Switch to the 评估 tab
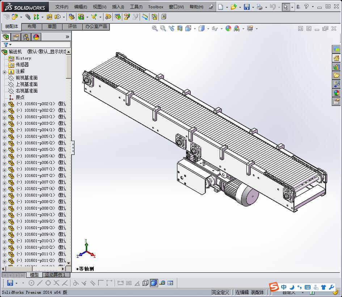The image size is (342, 297). pos(72,27)
